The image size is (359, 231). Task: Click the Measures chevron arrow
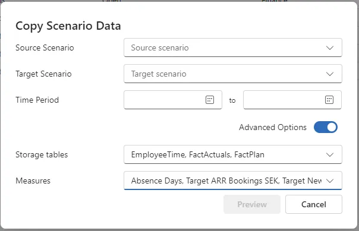(330, 181)
